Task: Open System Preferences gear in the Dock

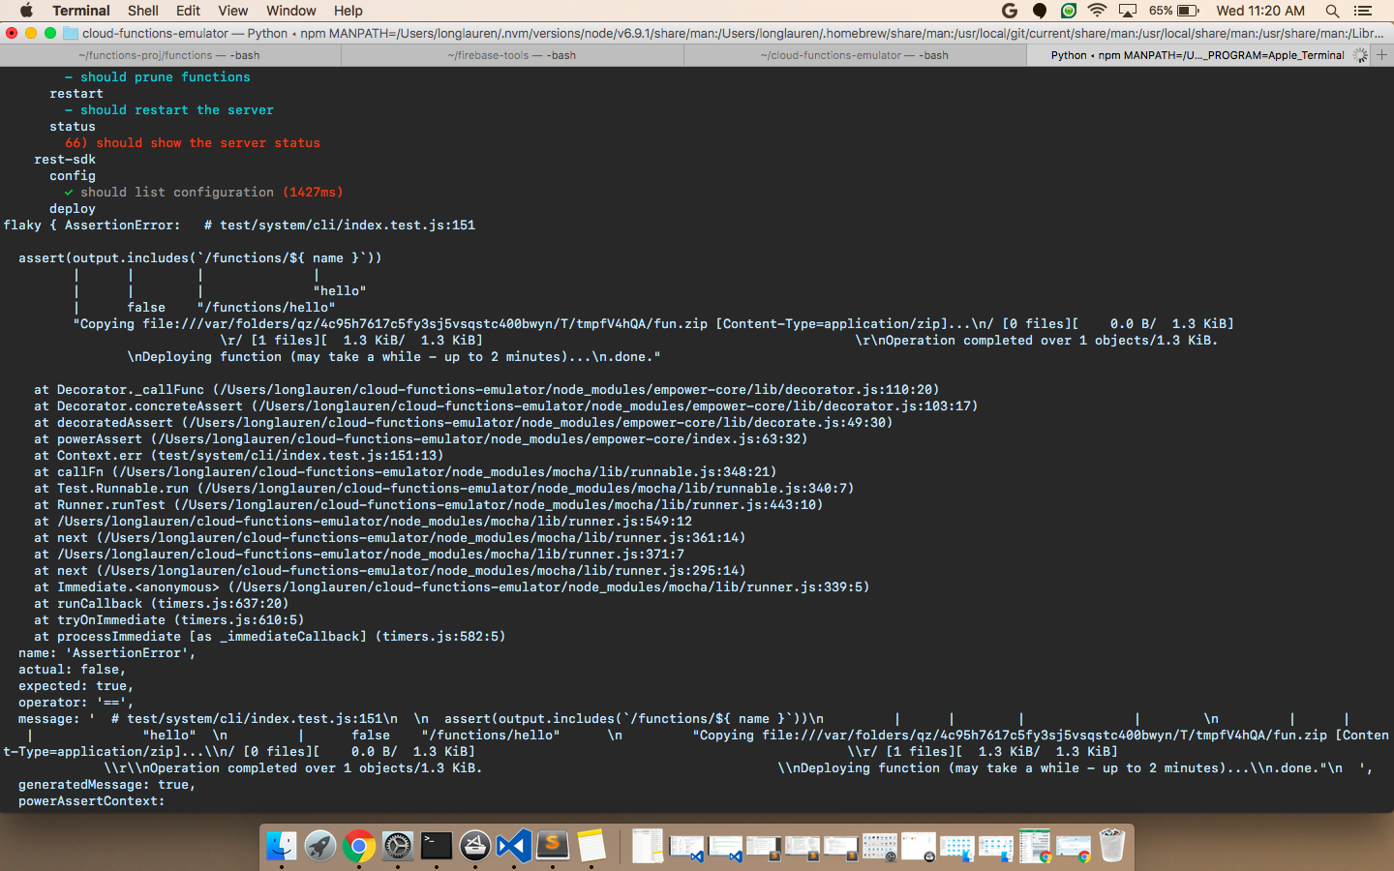Action: point(398,846)
